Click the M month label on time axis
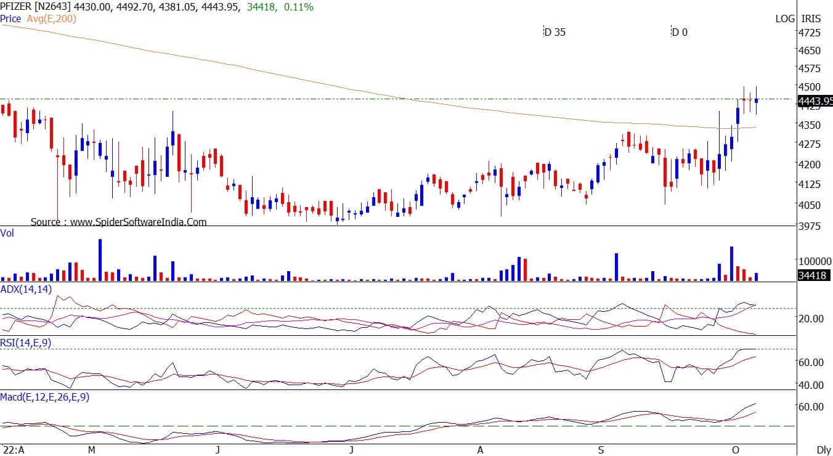The height and width of the screenshot is (456, 833). (91, 450)
